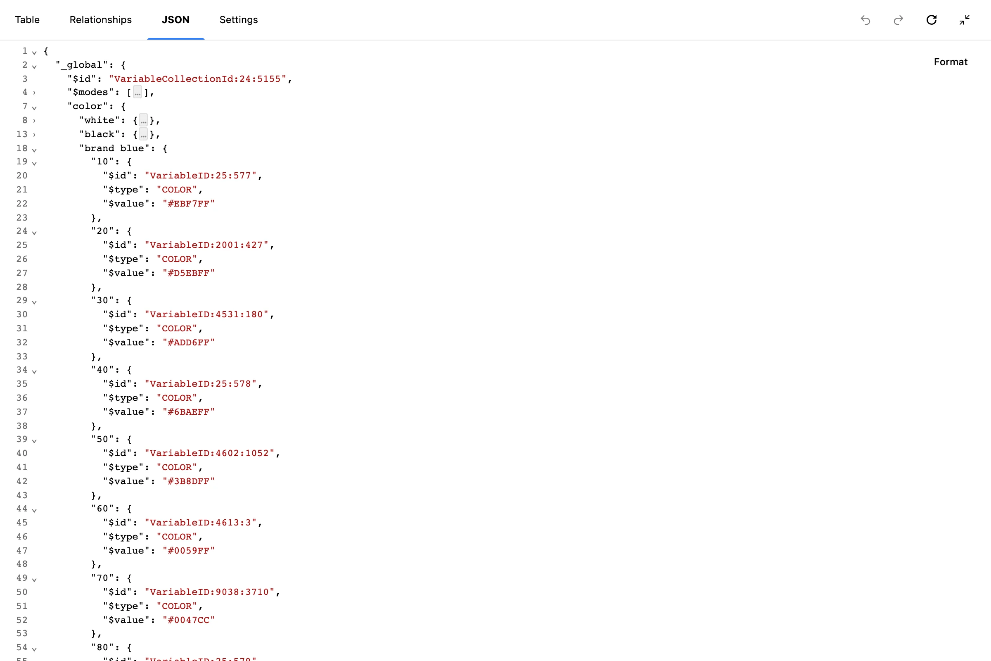This screenshot has height=661, width=991.
Task: Click the "#0047CC" value on line 52
Action: coord(189,620)
